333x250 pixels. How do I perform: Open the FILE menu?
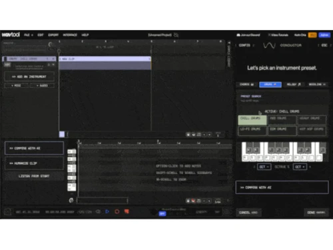coord(28,35)
